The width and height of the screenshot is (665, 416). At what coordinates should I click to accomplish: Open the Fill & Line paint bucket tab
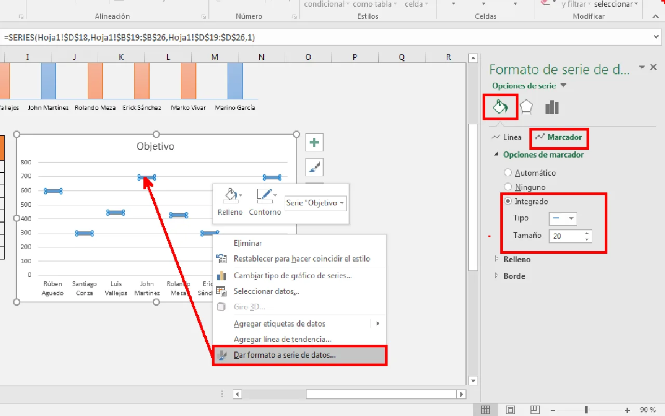point(500,107)
